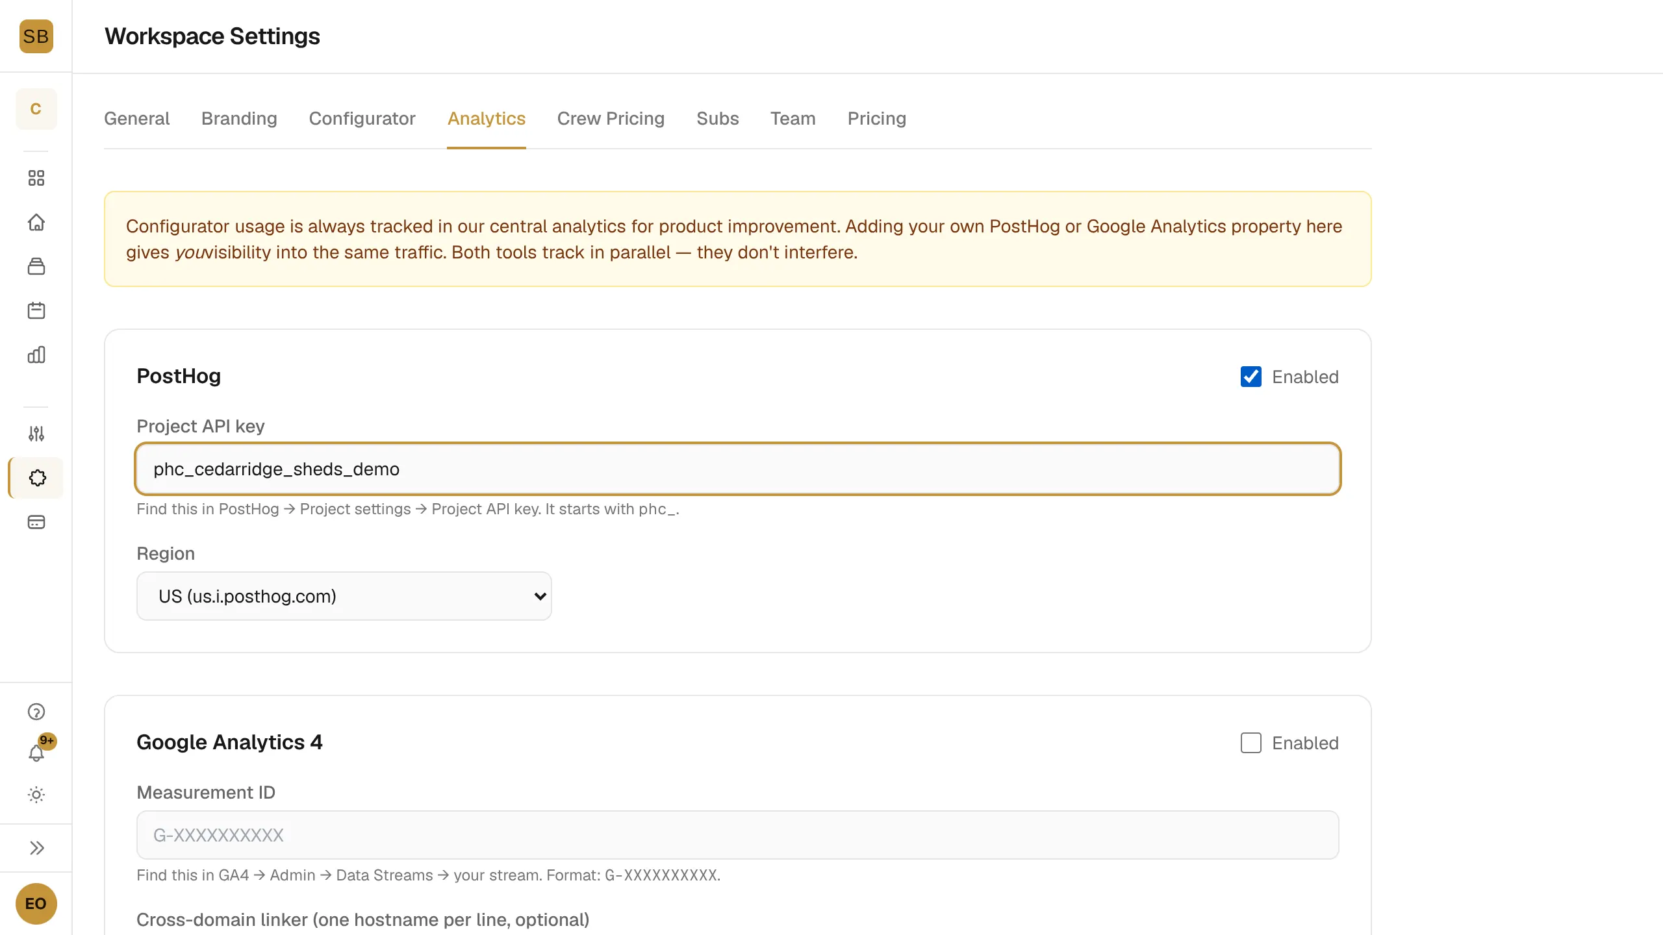Switch to the Crew Pricing tab
The width and height of the screenshot is (1663, 935).
click(611, 119)
